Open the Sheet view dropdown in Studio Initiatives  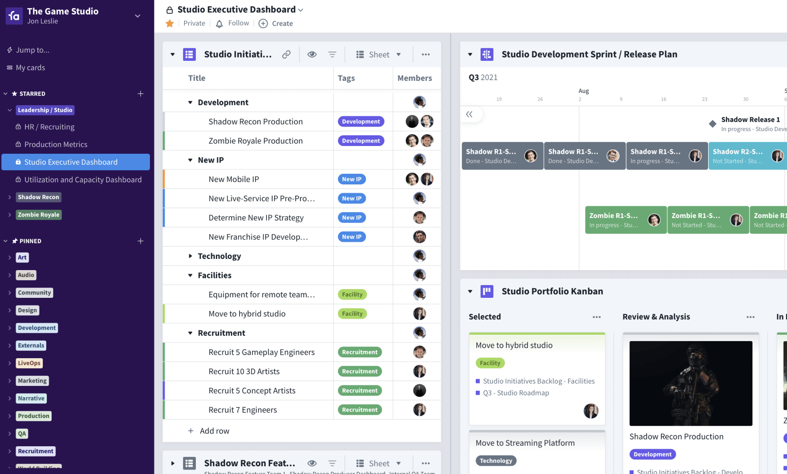(378, 55)
